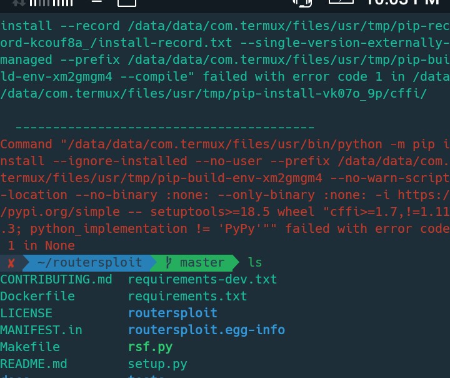Image resolution: width=450 pixels, height=378 pixels.
Task: Tap the CONTRIBUTING.md file entry
Action: [x=56, y=280]
